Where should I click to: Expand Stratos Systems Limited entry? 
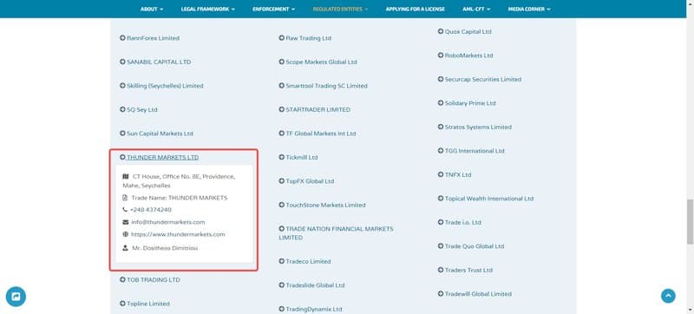tap(475, 127)
